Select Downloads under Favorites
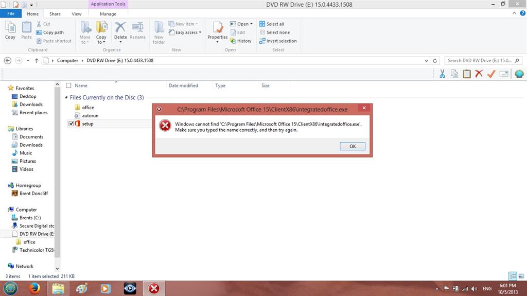 tap(31, 105)
